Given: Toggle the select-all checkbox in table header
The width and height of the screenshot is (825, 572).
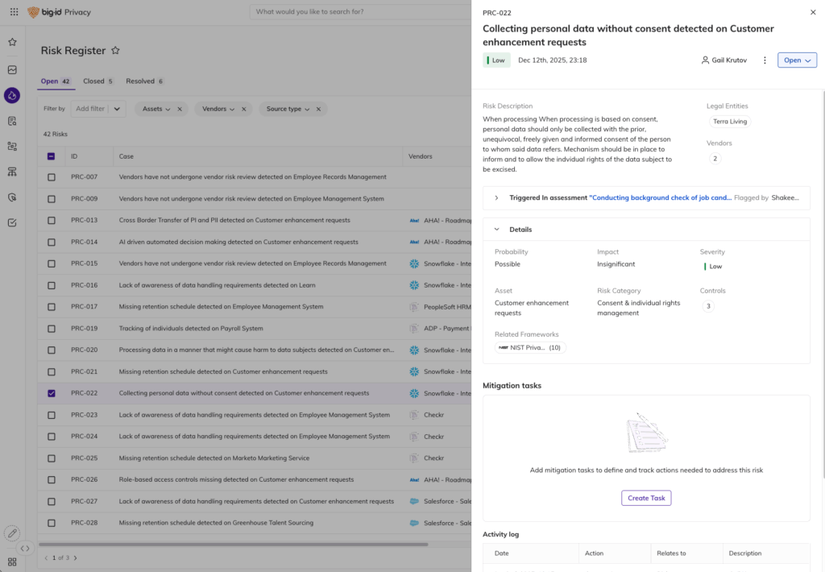Looking at the screenshot, I should [x=52, y=156].
